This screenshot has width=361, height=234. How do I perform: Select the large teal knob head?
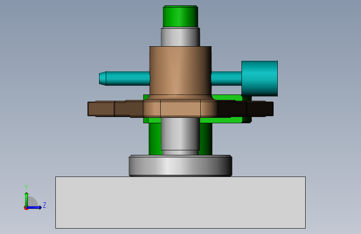(259, 79)
